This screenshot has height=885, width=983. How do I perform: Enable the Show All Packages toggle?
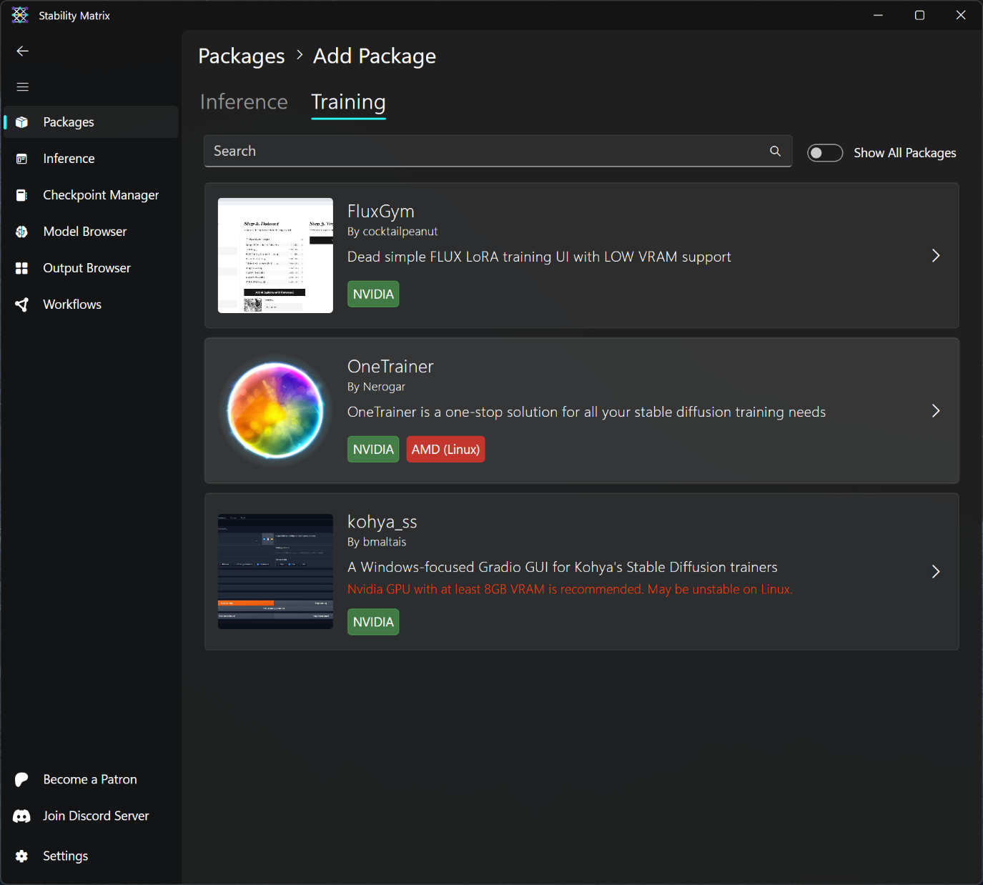[824, 153]
